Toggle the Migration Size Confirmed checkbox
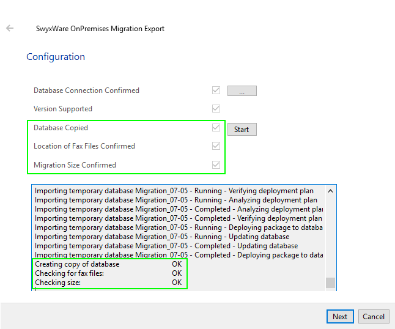The image size is (395, 329). 216,164
